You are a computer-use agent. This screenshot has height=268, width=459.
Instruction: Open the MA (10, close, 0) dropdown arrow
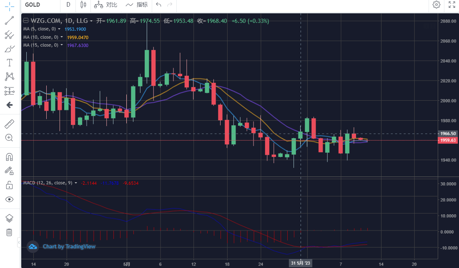[61, 37]
